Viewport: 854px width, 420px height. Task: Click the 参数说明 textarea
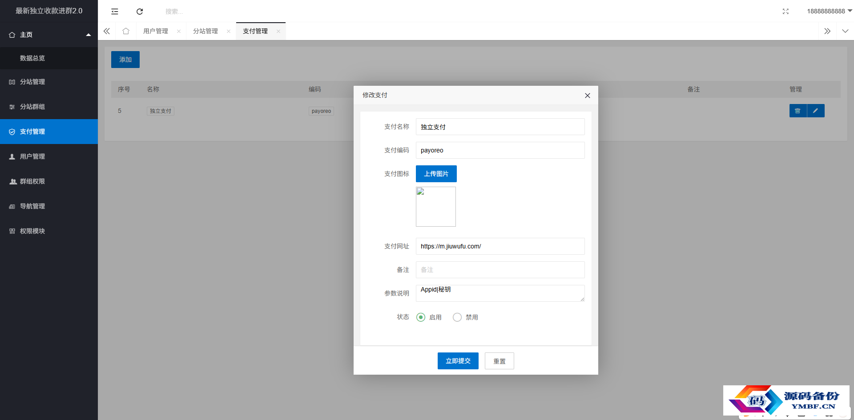coord(500,293)
